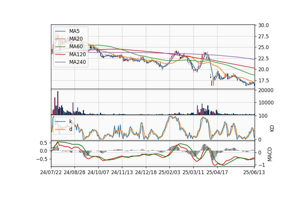
Task: Click the 25.0 price axis label
Action: tap(264, 48)
